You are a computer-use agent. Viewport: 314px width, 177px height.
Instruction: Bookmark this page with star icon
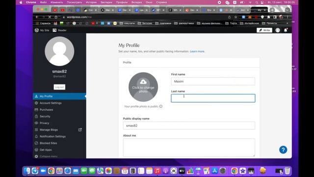[x=235, y=17]
